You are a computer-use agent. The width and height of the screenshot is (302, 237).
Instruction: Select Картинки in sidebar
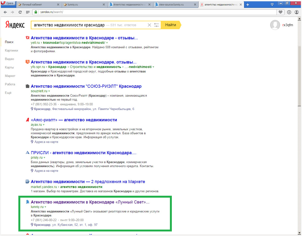pos(11,50)
